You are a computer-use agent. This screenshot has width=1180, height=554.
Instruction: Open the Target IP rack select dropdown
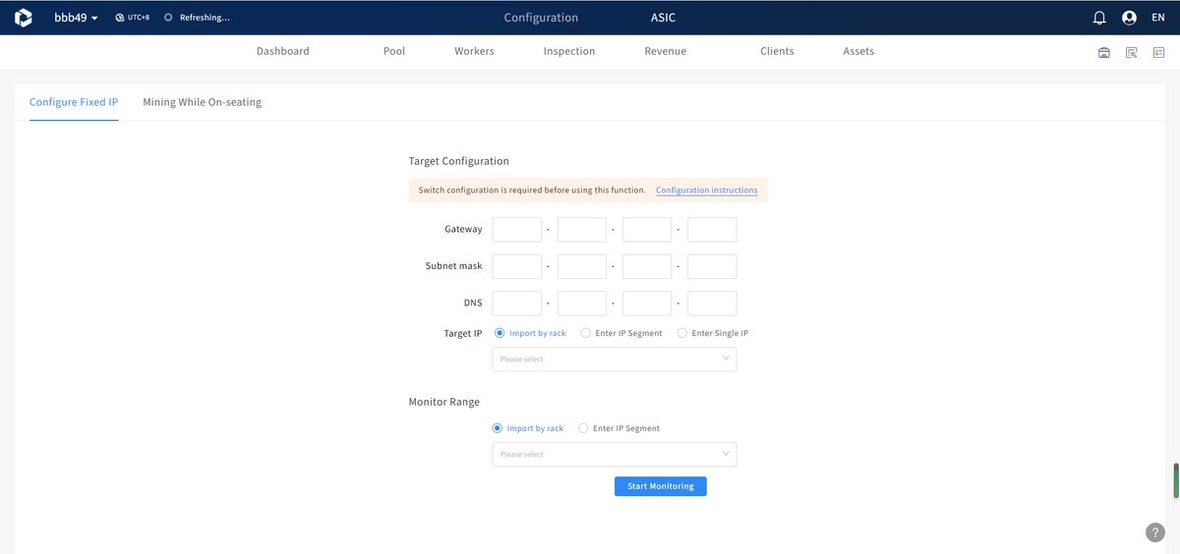(x=614, y=360)
